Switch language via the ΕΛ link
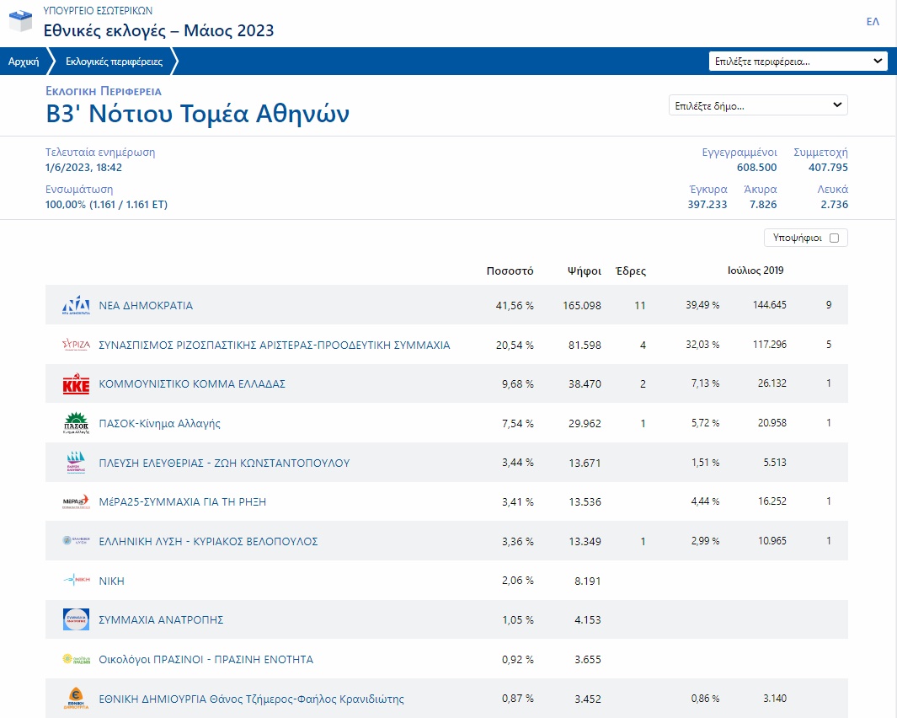Viewport: 897px width, 718px height. tap(873, 22)
